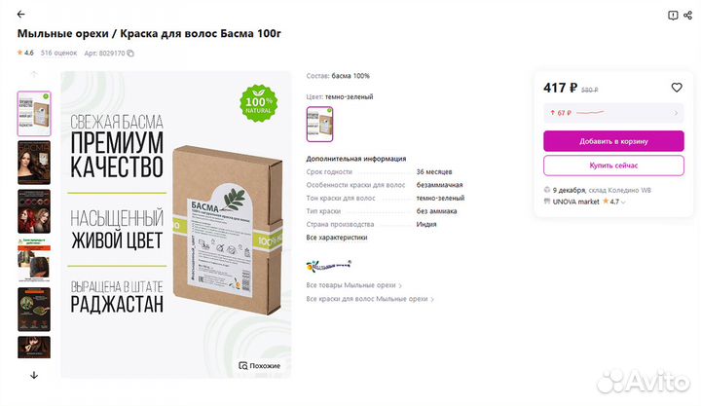Add product to favorites with heart icon
Screen dimensions: 701x406
point(677,88)
